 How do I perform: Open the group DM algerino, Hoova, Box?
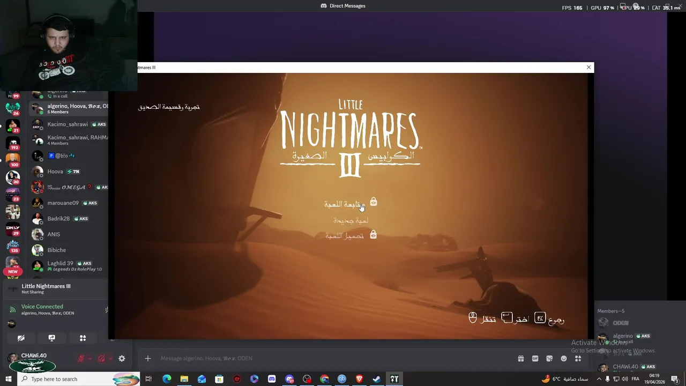(x=69, y=108)
